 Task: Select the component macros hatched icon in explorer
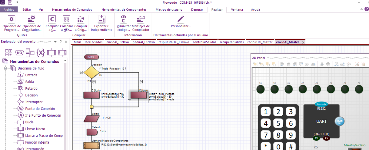pos(62,52)
